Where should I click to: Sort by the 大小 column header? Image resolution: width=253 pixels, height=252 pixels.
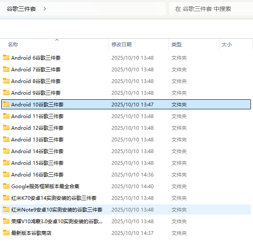[236, 44]
